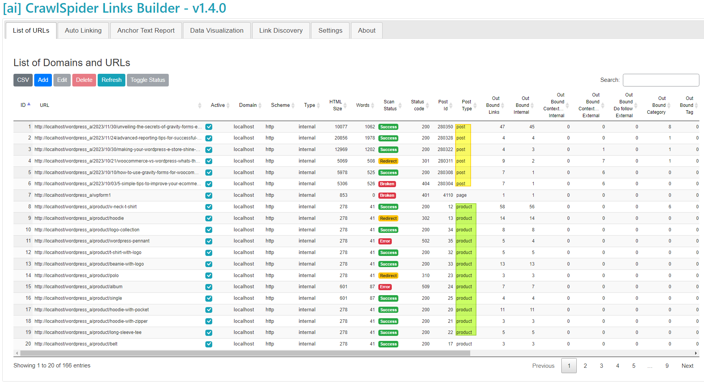Sort by Post Type column header
Viewport: 704px width, 387px height.
click(x=467, y=105)
